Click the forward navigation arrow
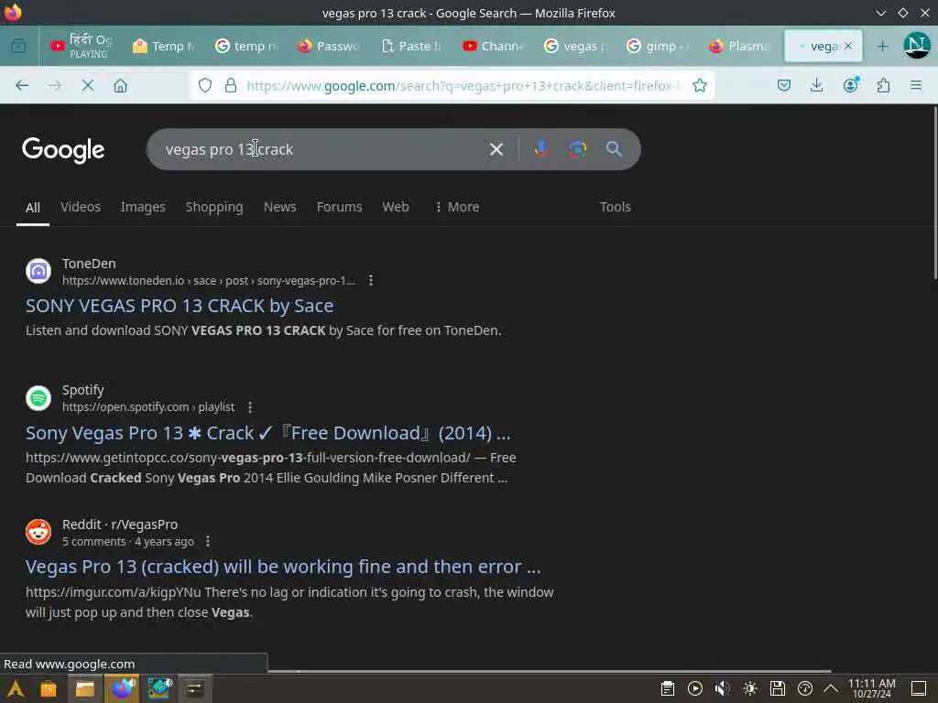Screen dimensions: 938x703 (x=54, y=85)
